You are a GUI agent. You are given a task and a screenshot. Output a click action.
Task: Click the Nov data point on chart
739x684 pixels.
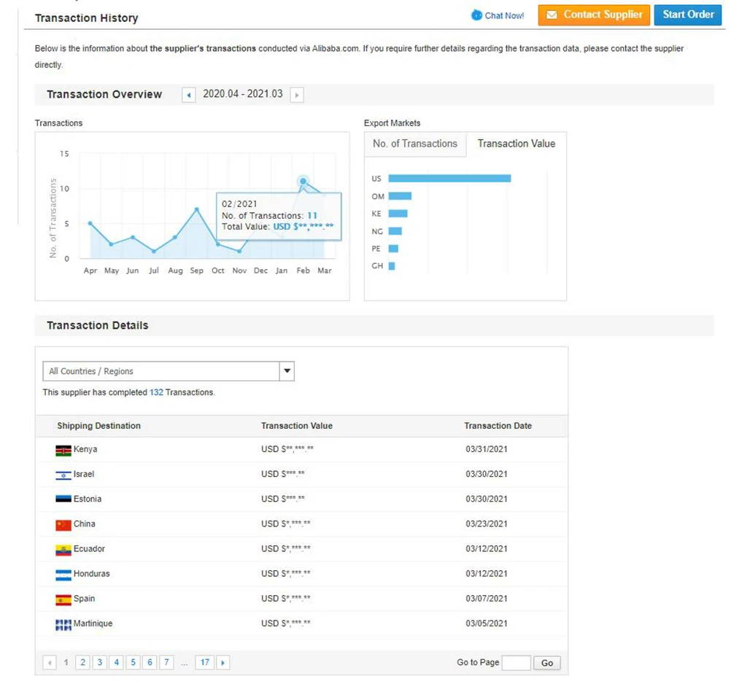coord(239,251)
